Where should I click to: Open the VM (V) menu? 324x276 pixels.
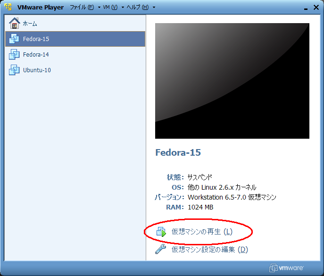point(110,7)
